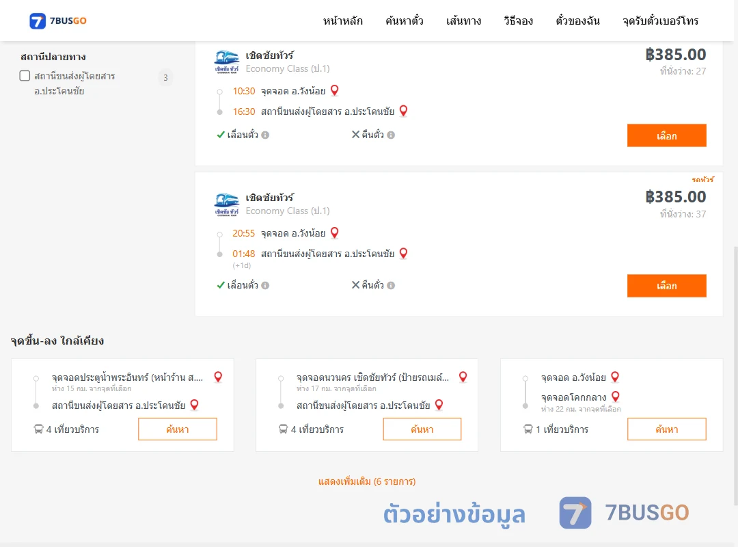
Task: Search trips from จุดจอดประตูน้ำพระอินทร์ via ค้นหา
Action: tap(178, 429)
